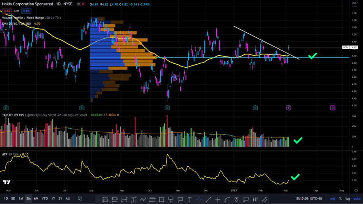This screenshot has width=363, height=204.
Task: Select the I-shaped price range tool
Action: click(134, 199)
